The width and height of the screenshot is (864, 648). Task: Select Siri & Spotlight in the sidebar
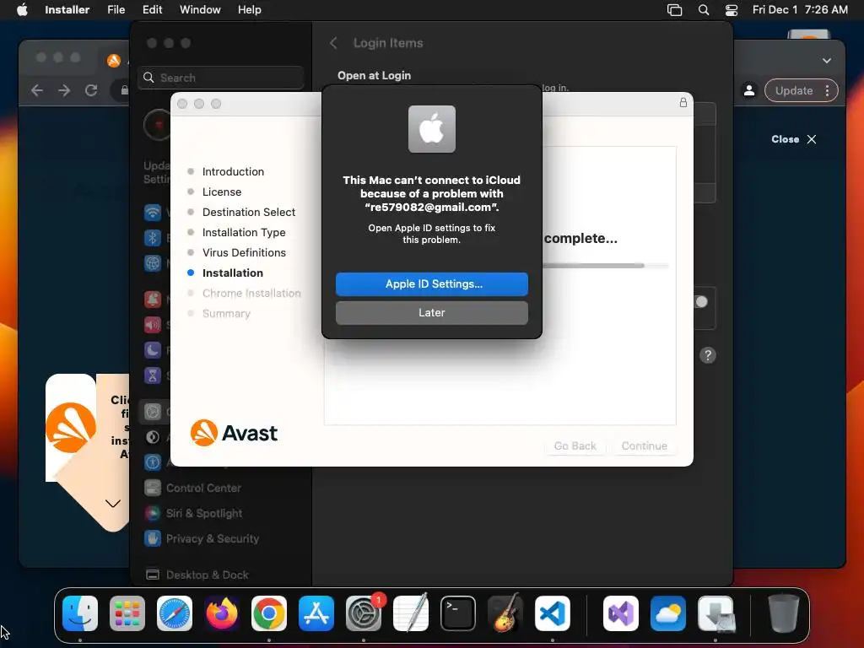(204, 513)
